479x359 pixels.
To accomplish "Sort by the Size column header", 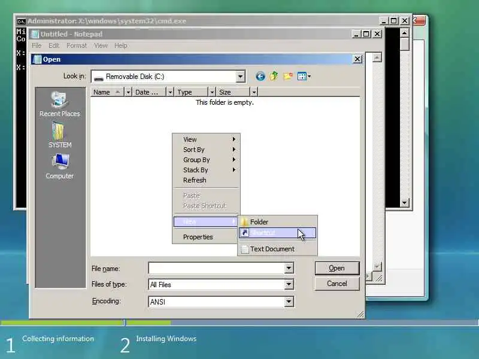I will pos(234,92).
